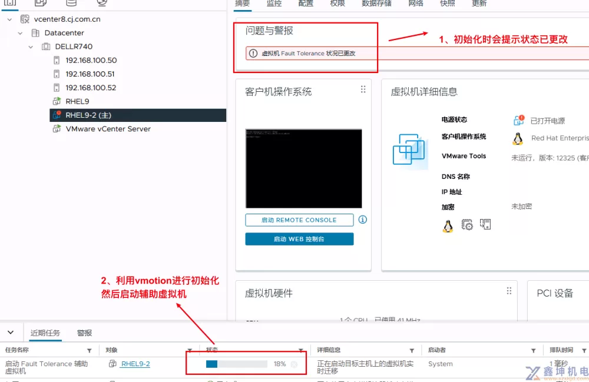Click the Linux penguin icon beside Red Hat
This screenshot has height=382, width=589.
coord(518,138)
